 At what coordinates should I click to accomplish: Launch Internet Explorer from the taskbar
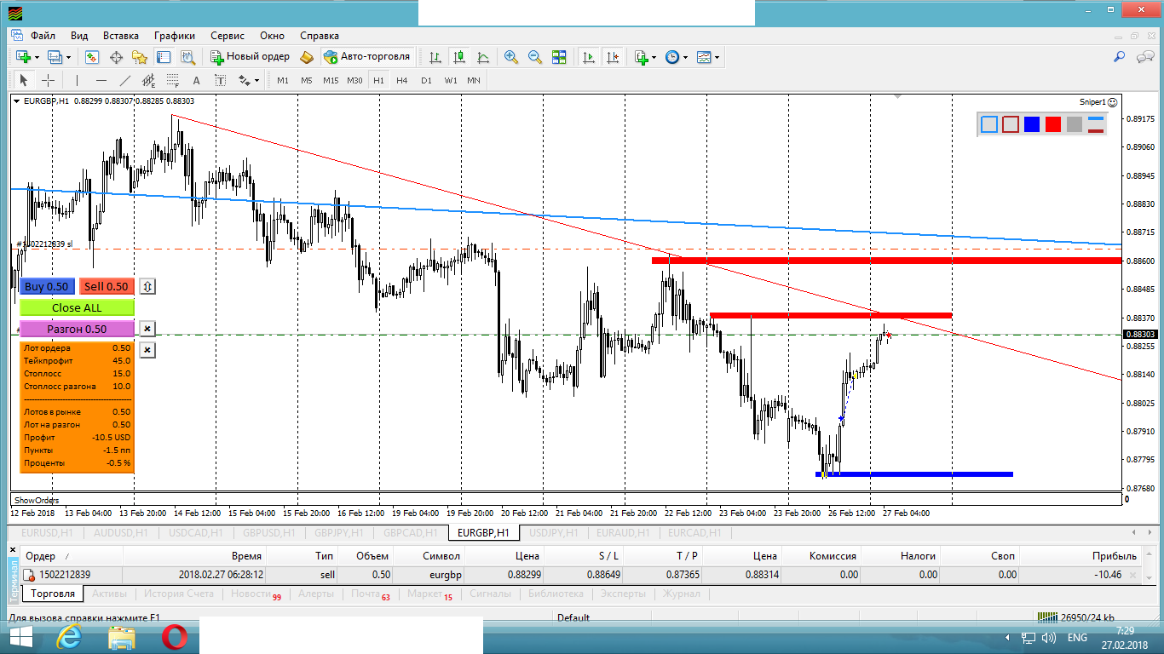tap(69, 637)
